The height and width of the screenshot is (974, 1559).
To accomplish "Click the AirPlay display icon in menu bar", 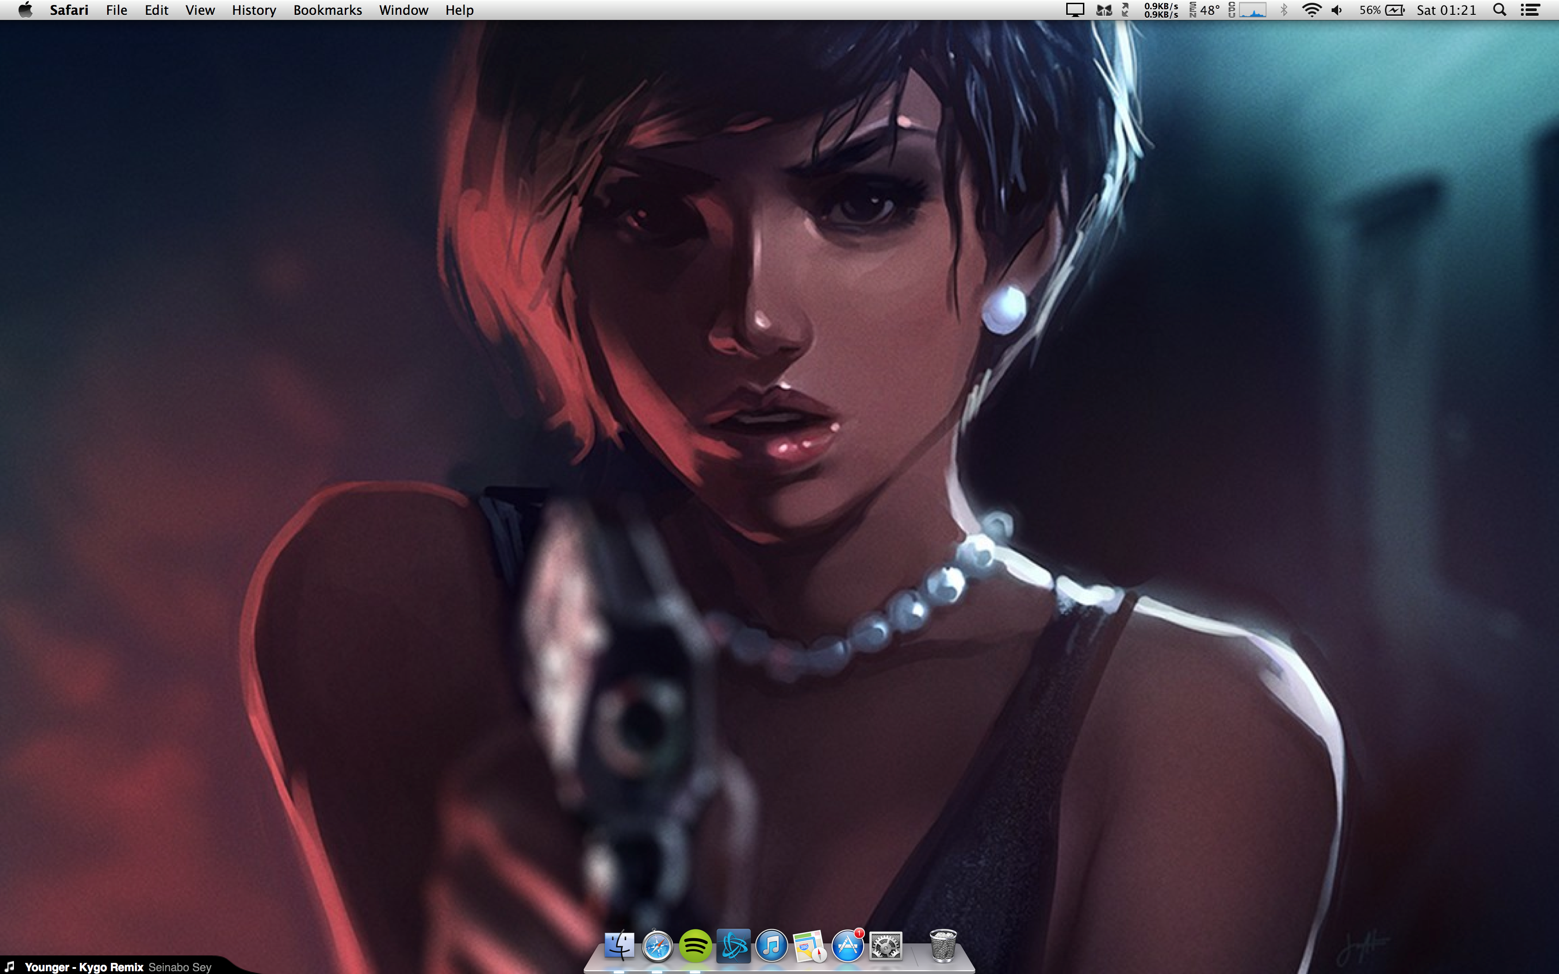I will (1075, 10).
